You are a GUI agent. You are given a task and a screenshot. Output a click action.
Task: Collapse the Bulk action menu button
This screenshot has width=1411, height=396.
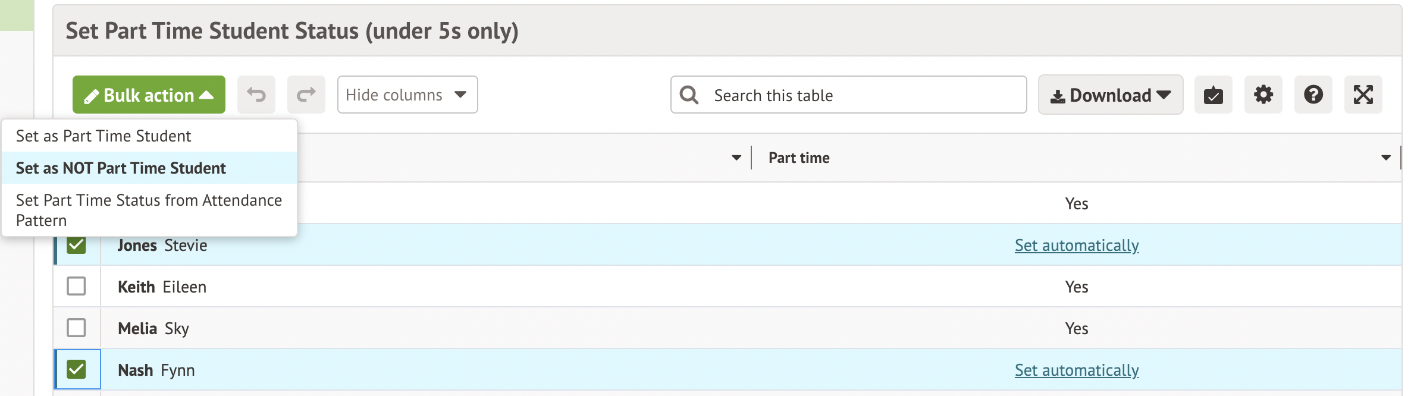pos(149,95)
